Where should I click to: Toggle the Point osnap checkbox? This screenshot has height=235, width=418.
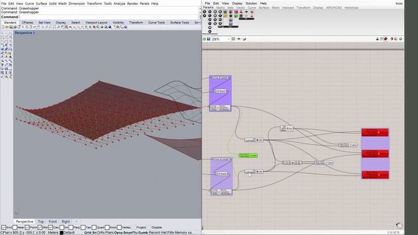[x=27, y=227]
